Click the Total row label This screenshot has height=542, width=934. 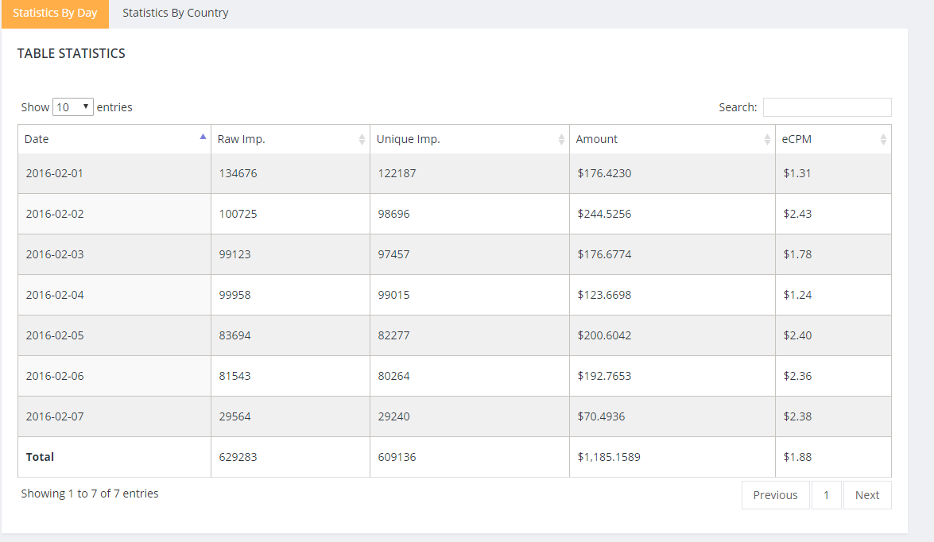pos(41,457)
